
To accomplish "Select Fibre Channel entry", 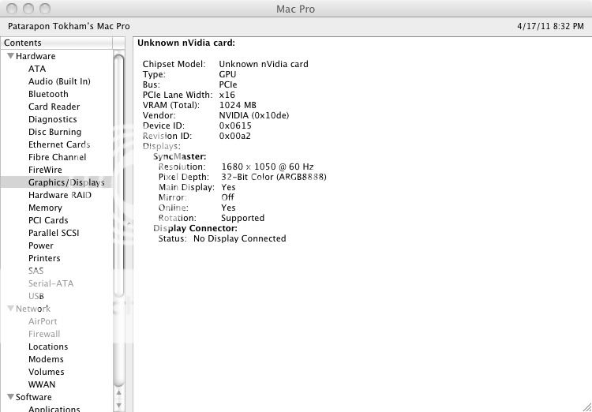I will pos(58,157).
